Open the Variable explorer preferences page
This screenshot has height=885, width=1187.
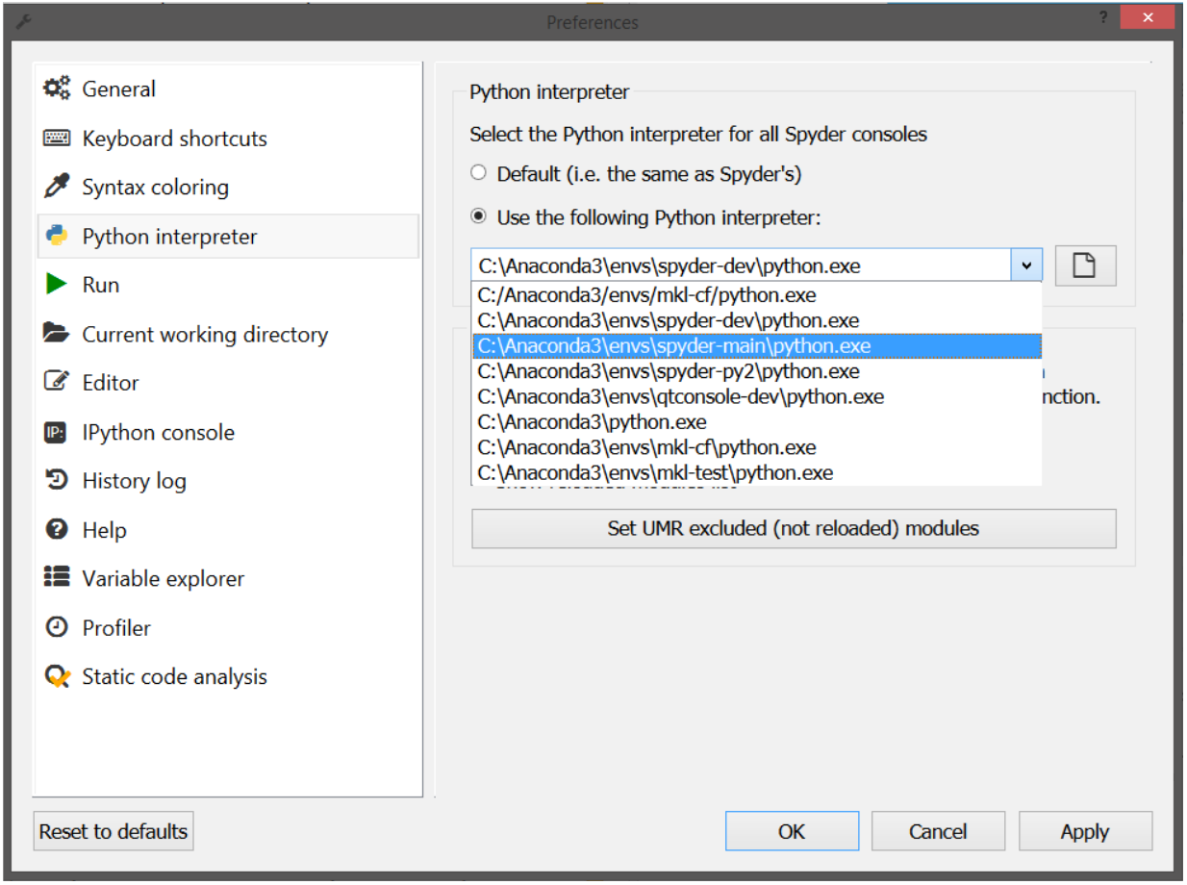coord(163,578)
